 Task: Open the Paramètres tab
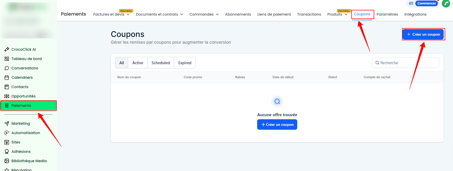pyautogui.click(x=387, y=14)
